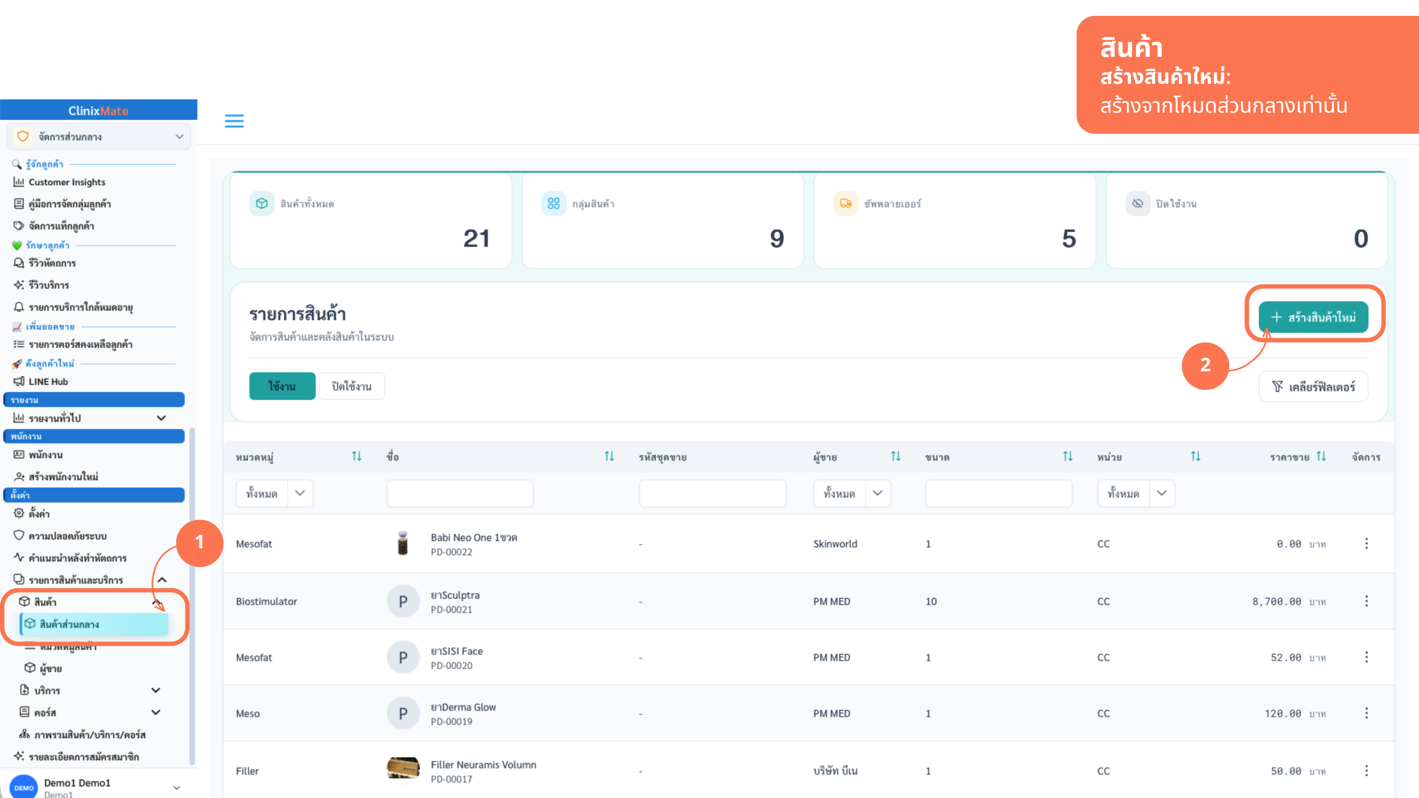
Task: Open the hamburger menu icon
Action: tap(234, 120)
